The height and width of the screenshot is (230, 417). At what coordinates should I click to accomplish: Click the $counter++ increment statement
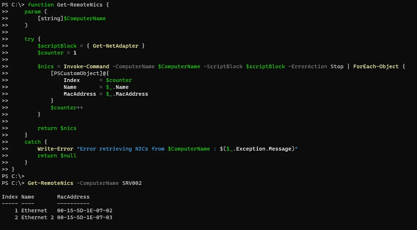point(67,108)
